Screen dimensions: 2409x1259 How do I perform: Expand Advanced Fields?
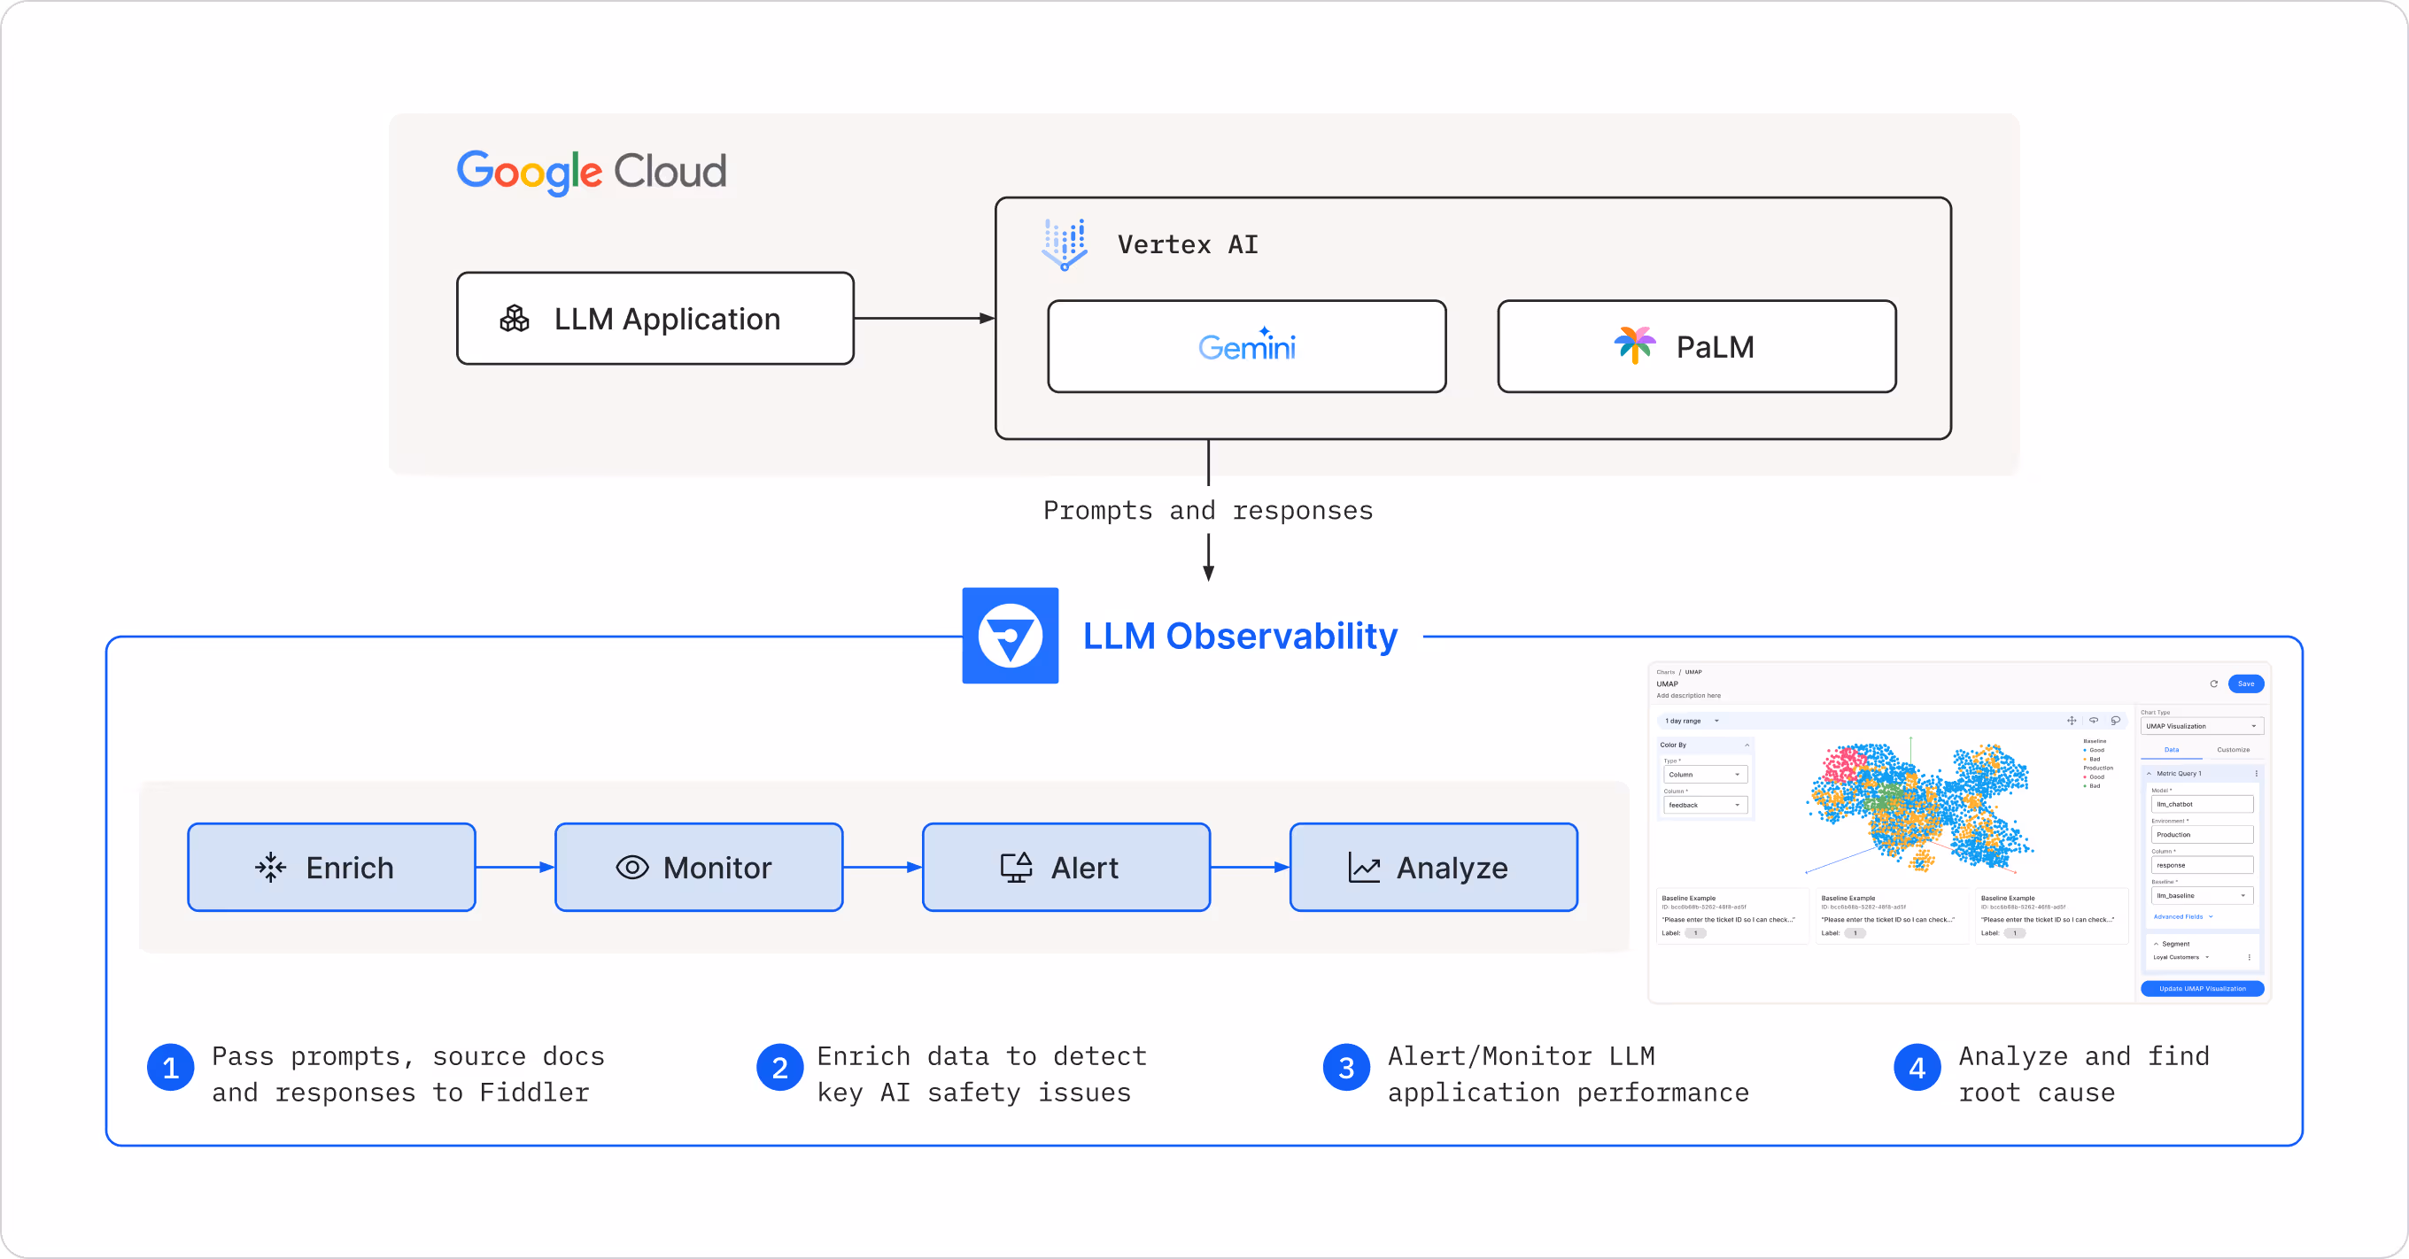[2182, 917]
